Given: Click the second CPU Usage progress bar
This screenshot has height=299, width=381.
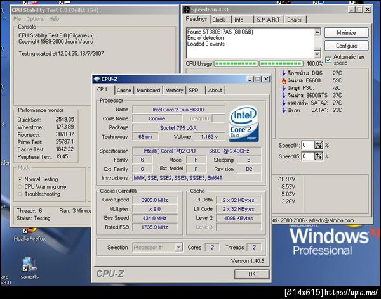Looking at the screenshot, I should [x=281, y=64].
